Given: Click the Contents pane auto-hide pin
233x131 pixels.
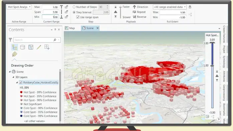Looking at the screenshot, I should (x=55, y=30).
